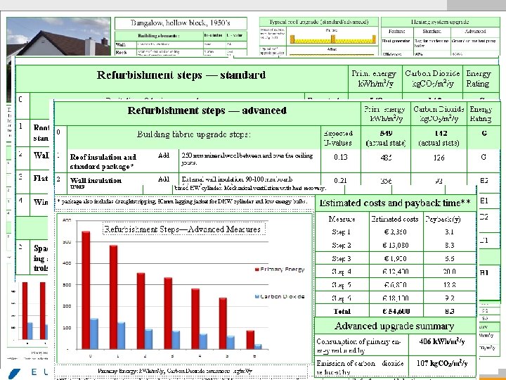This screenshot has height=380, width=506.
Task: Click the "Building elements:" table header
Action: 158,36
